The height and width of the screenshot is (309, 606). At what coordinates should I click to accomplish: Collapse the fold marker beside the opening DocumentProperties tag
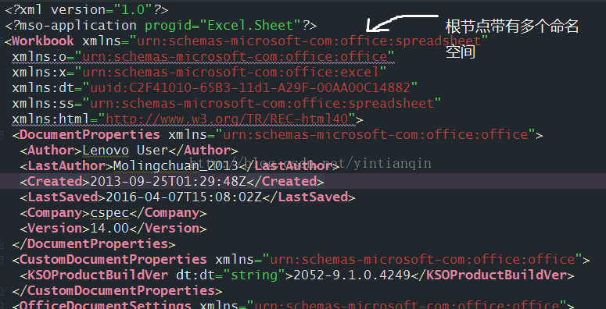pos(1,135)
